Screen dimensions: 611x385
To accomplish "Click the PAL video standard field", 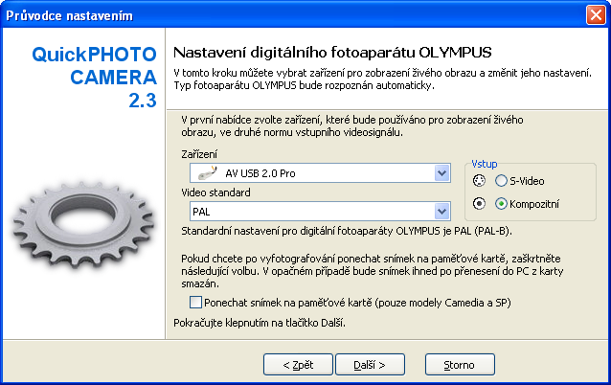I will tap(320, 212).
